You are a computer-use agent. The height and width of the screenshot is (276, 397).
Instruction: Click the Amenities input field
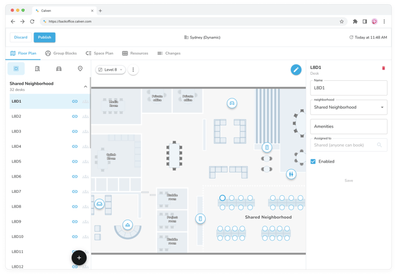[x=348, y=126]
